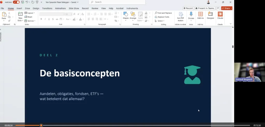Toggle the AutoSave switch
Screen dimensions: 265x127
point(16,2)
